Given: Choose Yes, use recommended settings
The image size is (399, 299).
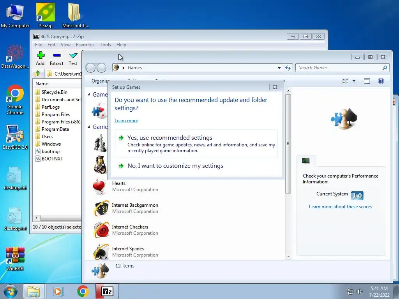Looking at the screenshot, I should pos(196,144).
